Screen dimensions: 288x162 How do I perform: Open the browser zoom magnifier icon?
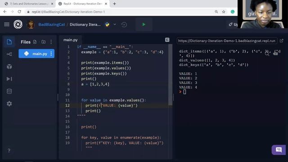(x=216, y=12)
